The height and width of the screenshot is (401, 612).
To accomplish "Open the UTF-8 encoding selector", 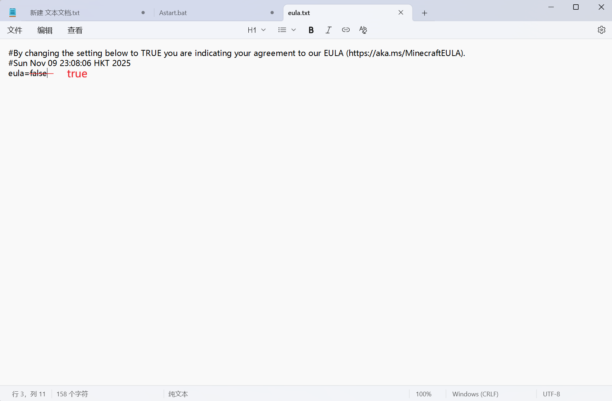I will click(551, 394).
